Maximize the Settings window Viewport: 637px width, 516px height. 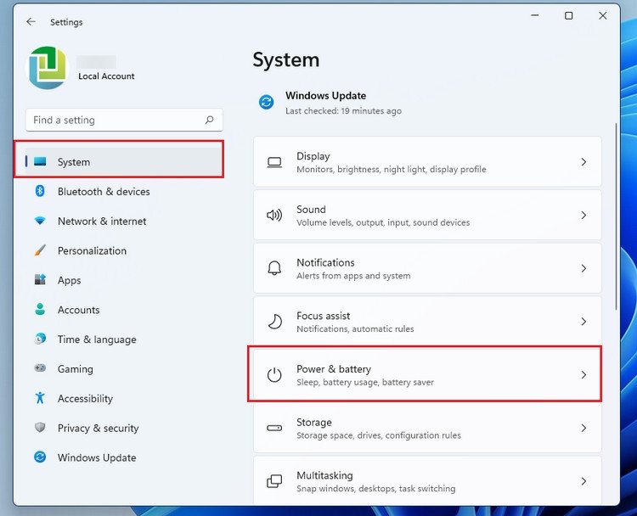(569, 15)
